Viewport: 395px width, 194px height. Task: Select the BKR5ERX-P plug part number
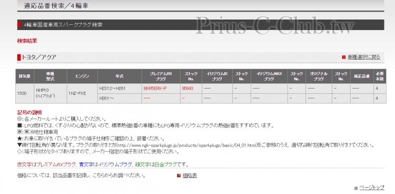pyautogui.click(x=155, y=89)
